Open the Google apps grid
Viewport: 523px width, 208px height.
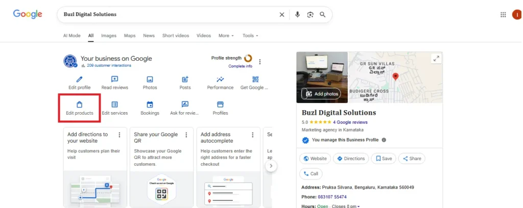pos(503,15)
